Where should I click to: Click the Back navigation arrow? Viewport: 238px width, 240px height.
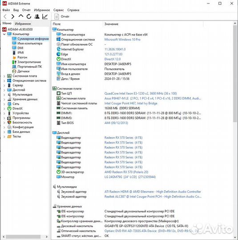point(5,16)
